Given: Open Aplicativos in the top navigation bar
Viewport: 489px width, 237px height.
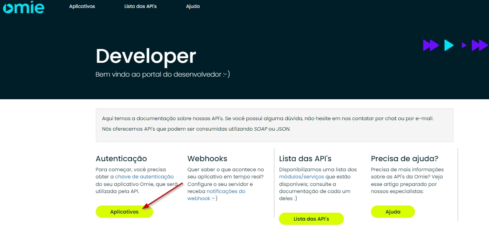Looking at the screenshot, I should coord(82,7).
